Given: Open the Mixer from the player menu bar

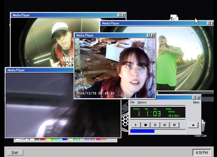Looking at the screenshot, I should click(x=196, y=102).
